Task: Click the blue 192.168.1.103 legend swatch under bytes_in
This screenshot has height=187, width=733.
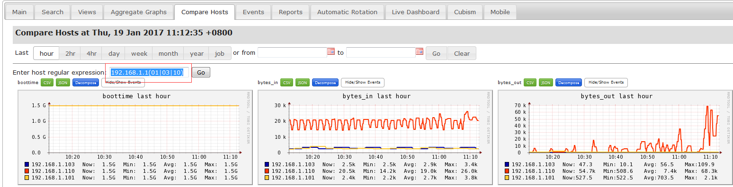Action: point(268,164)
